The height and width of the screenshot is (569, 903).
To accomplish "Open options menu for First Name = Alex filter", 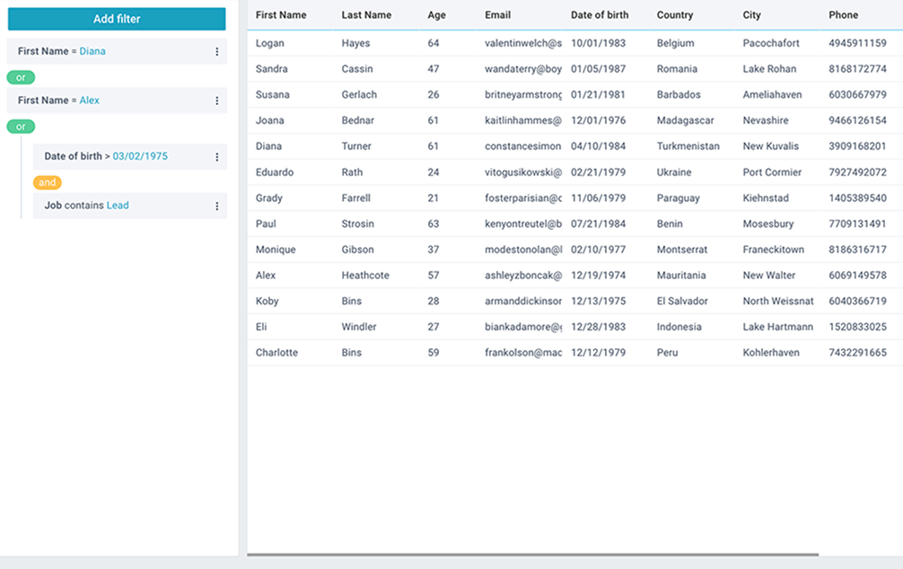I will click(x=217, y=101).
